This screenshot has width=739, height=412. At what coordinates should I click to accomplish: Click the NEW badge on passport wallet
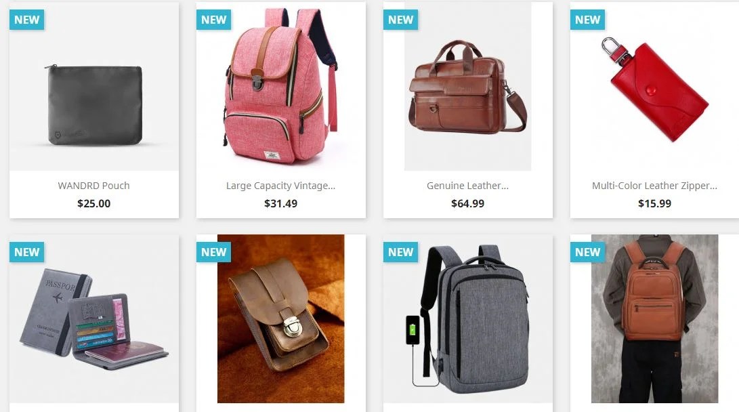(x=27, y=252)
